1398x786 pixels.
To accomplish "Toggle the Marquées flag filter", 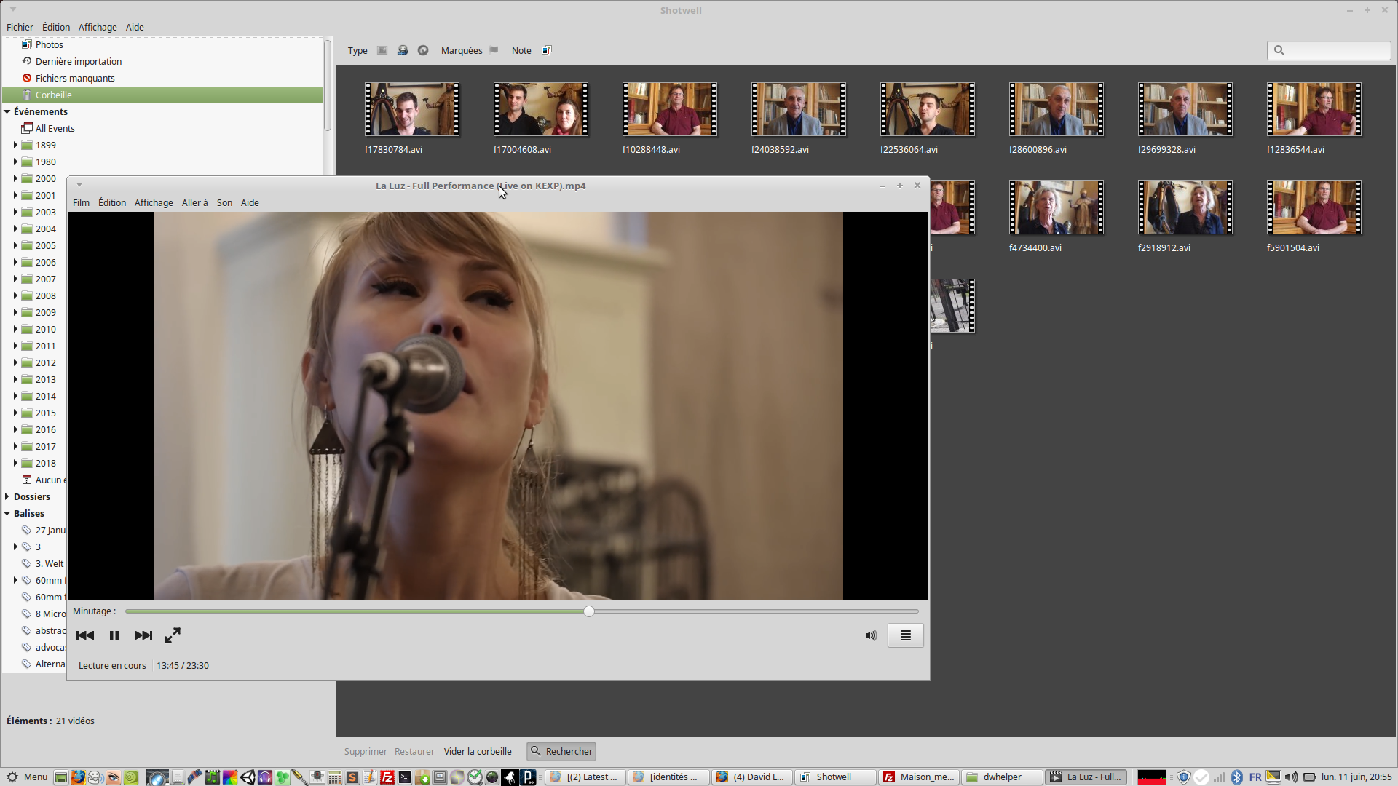I will coord(494,50).
